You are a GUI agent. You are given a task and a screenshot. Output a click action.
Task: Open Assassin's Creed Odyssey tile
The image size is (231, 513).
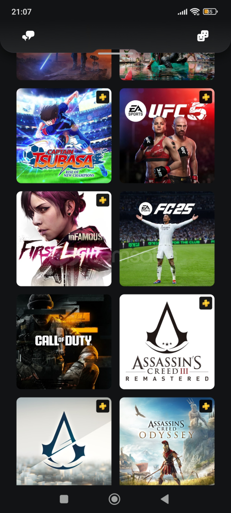167,441
